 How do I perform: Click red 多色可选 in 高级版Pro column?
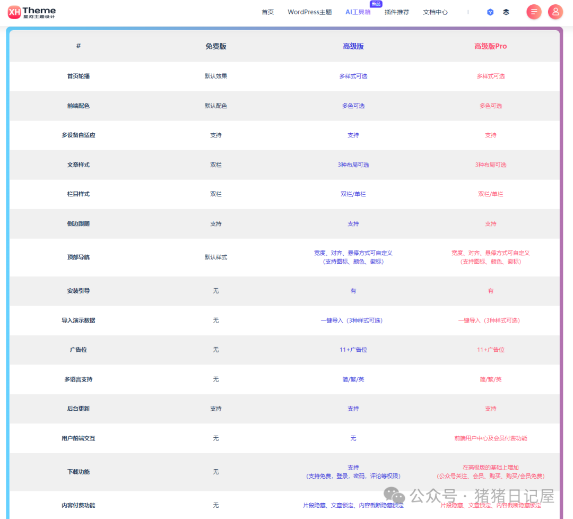(490, 106)
